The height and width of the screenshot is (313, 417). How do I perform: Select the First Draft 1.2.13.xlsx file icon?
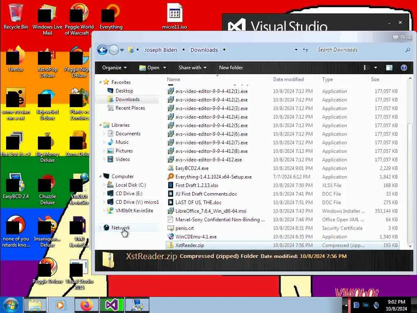(171, 185)
